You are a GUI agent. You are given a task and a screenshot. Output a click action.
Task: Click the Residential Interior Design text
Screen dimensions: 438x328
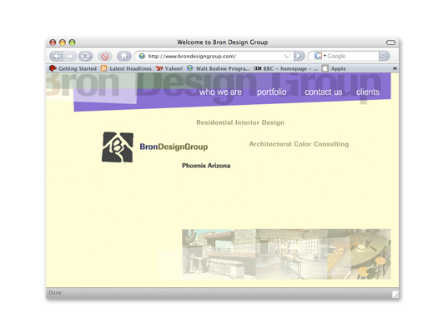coord(240,122)
